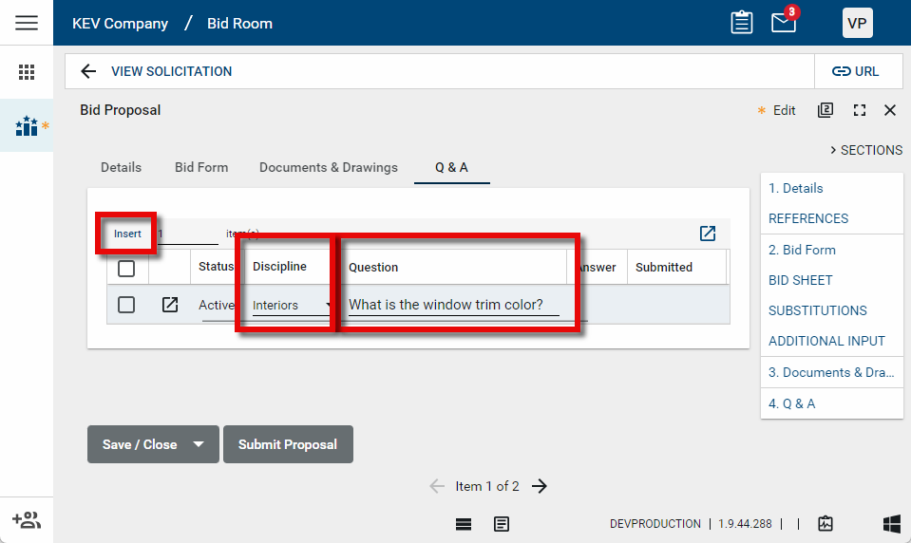Viewport: 911px width, 543px height.
Task: Pop out the Q&A grid
Action: click(x=708, y=234)
